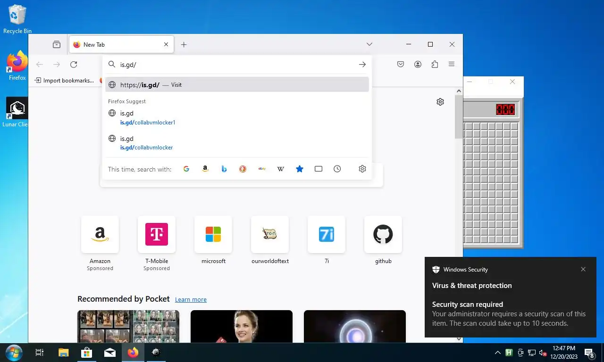Image resolution: width=604 pixels, height=362 pixels.
Task: Show hidden system tray icons
Action: [497, 353]
